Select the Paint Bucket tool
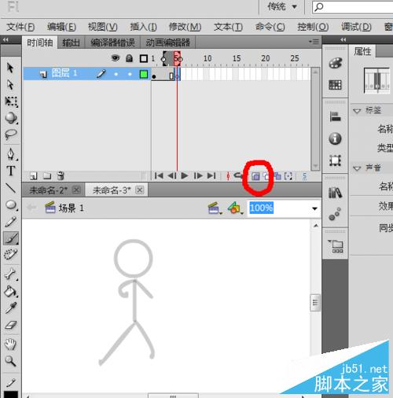The height and width of the screenshot is (398, 393). [11, 291]
